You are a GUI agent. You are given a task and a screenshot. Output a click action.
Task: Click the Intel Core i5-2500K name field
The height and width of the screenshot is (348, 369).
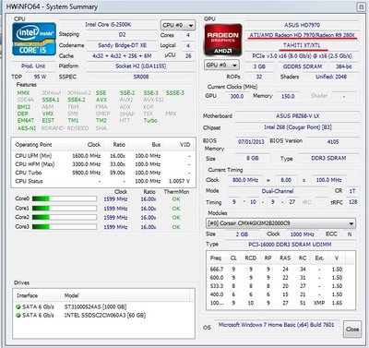108,25
